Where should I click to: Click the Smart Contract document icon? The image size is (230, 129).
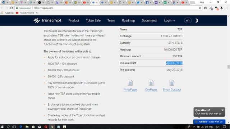click(172, 83)
